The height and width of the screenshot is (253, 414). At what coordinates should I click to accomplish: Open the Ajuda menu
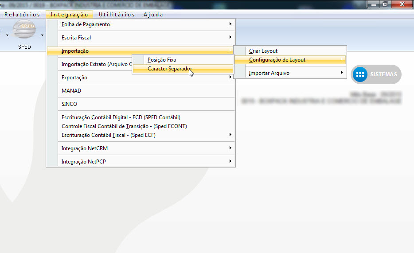[x=153, y=15]
